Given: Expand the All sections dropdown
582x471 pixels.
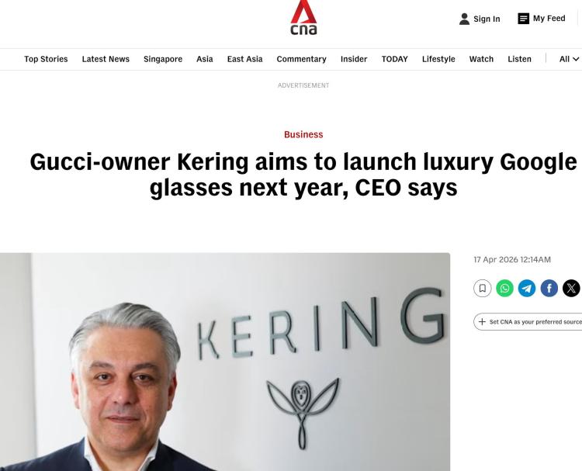Looking at the screenshot, I should point(570,59).
